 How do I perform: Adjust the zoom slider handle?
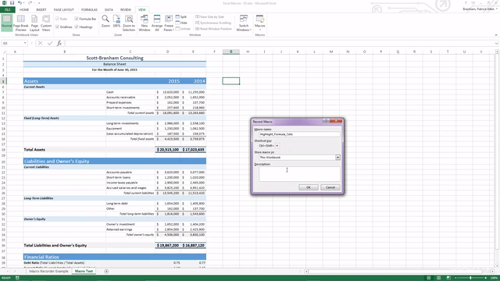pyautogui.click(x=470, y=278)
